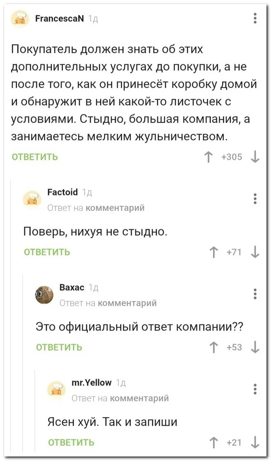Open Вахас's profile picture

coord(44,294)
